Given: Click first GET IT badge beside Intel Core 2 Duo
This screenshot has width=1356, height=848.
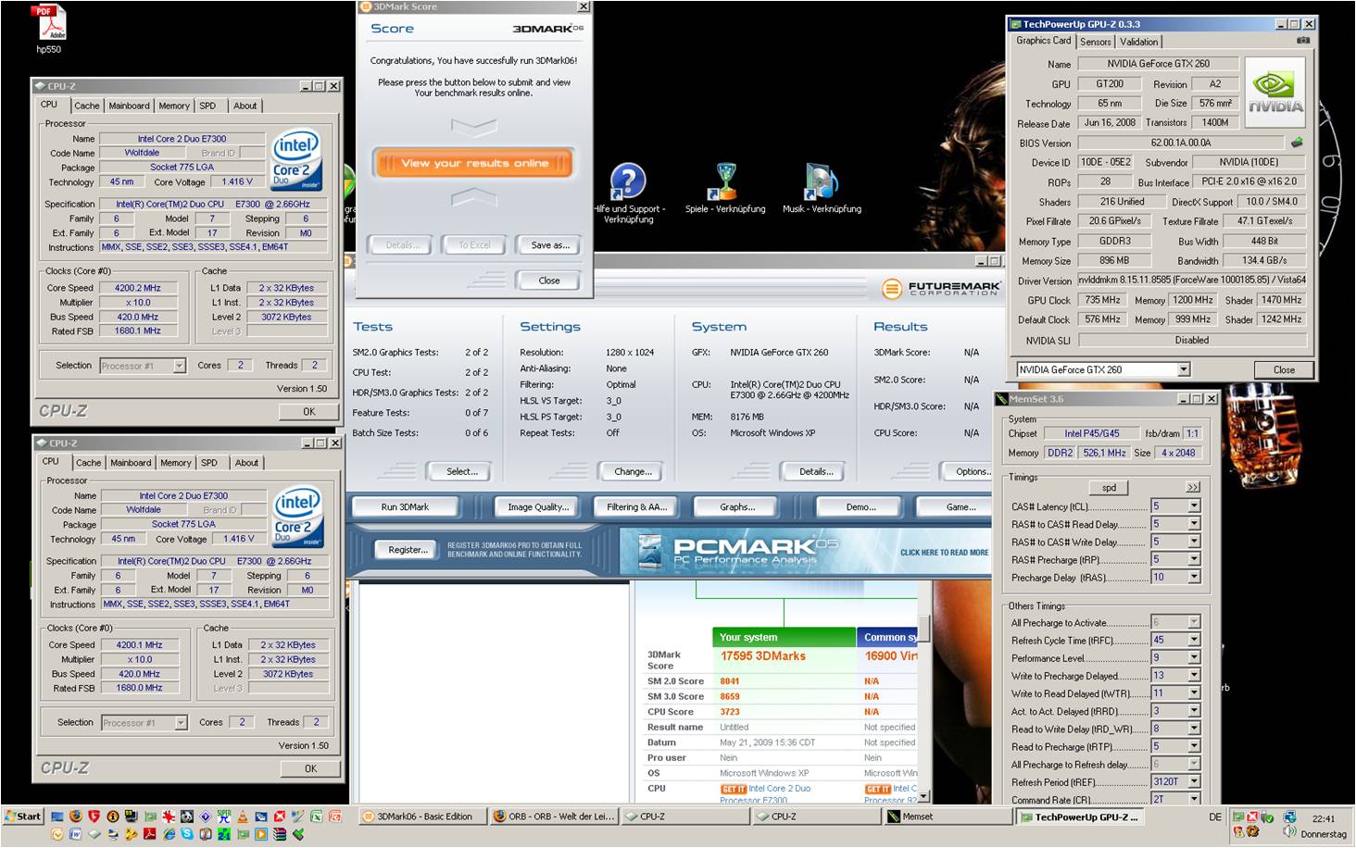Looking at the screenshot, I should [x=734, y=789].
